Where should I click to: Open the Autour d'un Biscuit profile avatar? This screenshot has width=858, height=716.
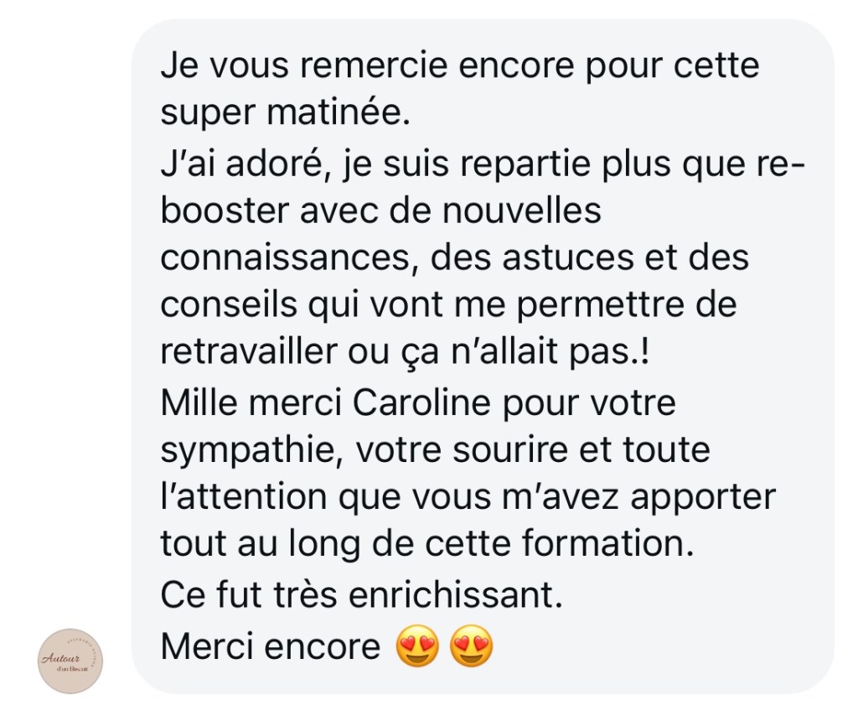[x=70, y=662]
